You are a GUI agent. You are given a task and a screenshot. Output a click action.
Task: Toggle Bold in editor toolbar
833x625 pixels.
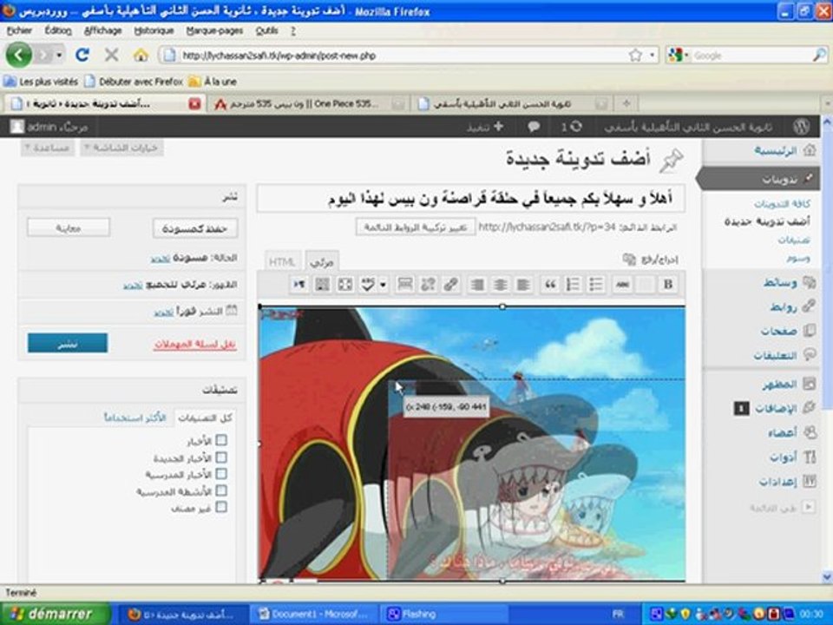(668, 285)
